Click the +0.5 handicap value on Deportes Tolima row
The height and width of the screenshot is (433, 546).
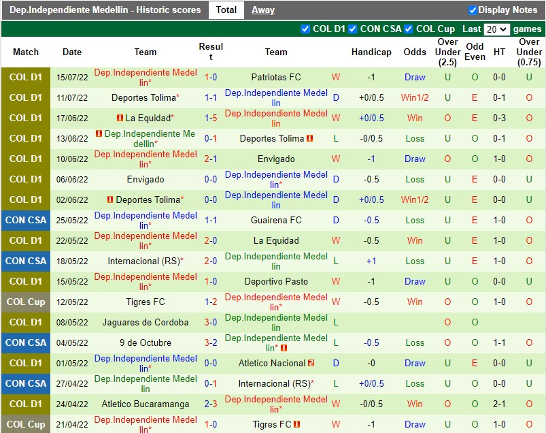371,97
